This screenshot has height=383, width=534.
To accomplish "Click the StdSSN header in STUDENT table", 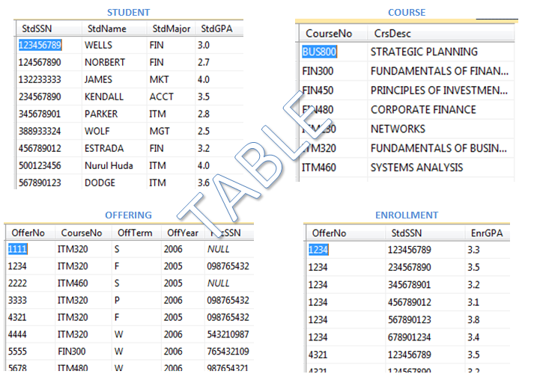I will click(x=37, y=28).
